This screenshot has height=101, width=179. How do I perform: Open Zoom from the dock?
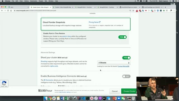tap(119, 98)
